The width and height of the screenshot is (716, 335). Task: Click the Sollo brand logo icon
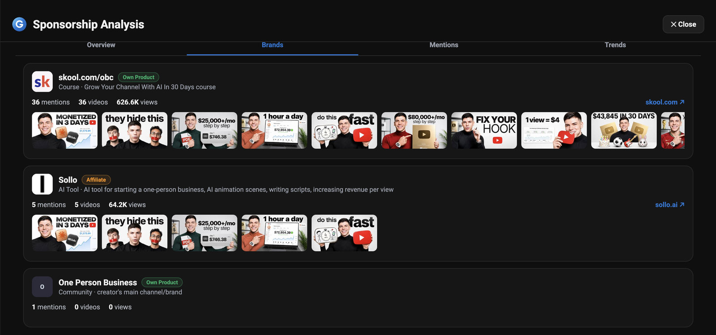click(43, 184)
